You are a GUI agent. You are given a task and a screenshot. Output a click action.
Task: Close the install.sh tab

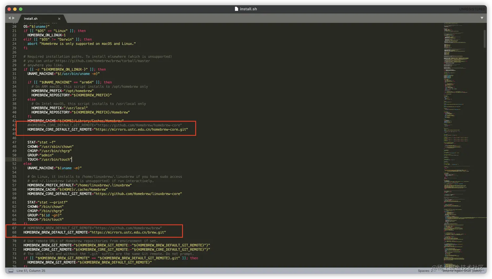pos(59,19)
